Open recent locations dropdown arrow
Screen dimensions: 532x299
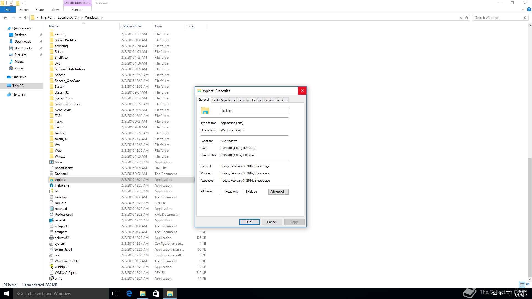pos(20,18)
